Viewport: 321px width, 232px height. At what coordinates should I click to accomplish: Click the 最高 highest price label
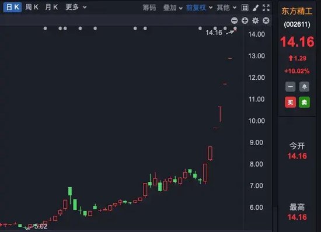pyautogui.click(x=297, y=207)
